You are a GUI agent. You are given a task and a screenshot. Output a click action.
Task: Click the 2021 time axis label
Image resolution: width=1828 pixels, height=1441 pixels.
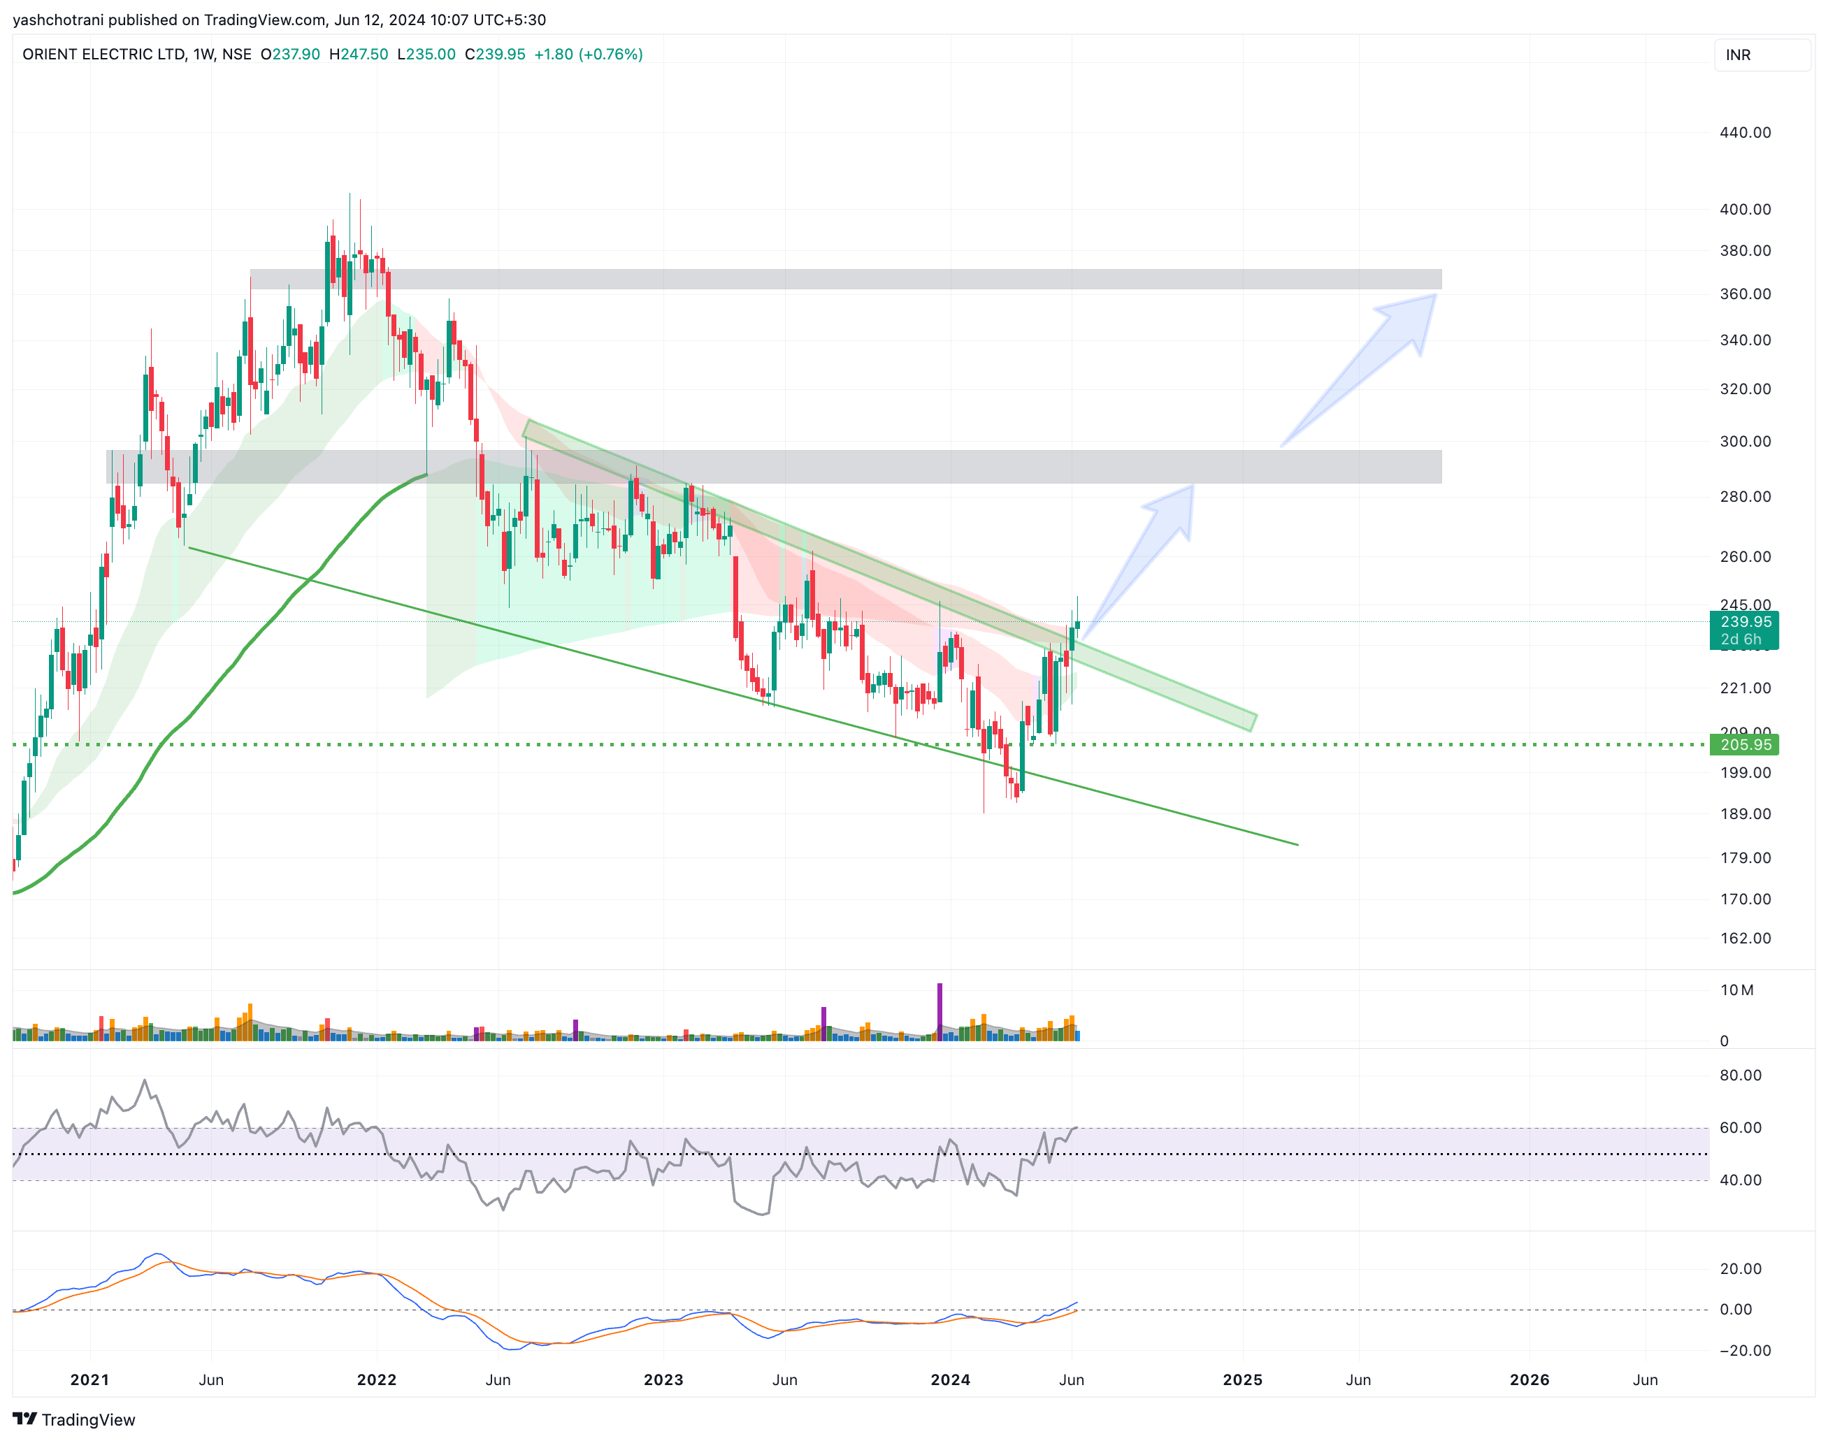(x=89, y=1380)
